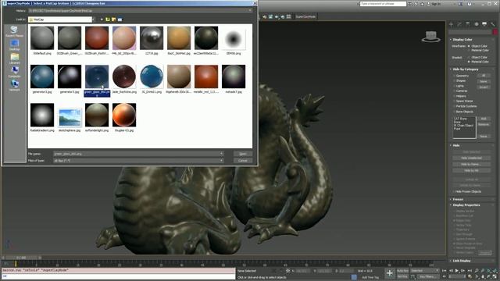Screen dimensions: 500x281
Task: Click the Auto Key button
Action: click(x=402, y=271)
